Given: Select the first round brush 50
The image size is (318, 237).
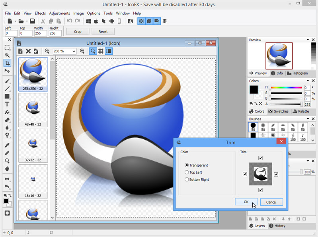Looking at the screenshot, I should (253, 127).
